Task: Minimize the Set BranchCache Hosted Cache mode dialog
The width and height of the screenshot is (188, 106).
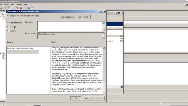Action: coord(100,11)
